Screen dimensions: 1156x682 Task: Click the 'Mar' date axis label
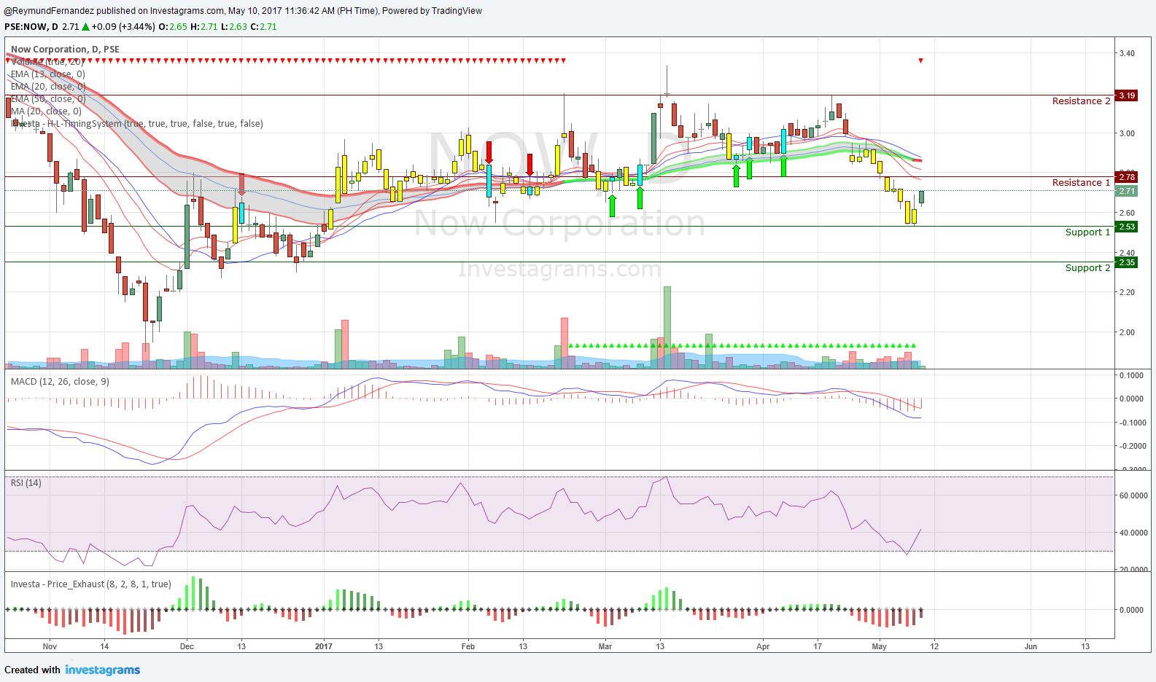tap(605, 646)
